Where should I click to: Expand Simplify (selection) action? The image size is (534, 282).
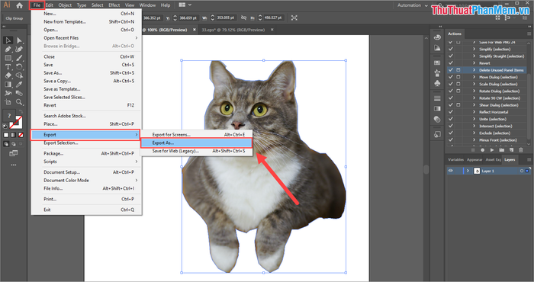pos(474,50)
